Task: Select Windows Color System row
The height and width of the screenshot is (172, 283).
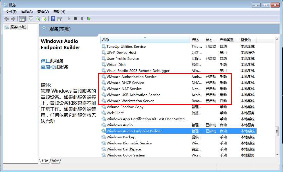Action: click(x=179, y=155)
